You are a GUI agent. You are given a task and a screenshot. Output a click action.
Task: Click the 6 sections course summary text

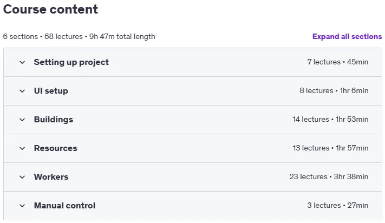(x=79, y=37)
